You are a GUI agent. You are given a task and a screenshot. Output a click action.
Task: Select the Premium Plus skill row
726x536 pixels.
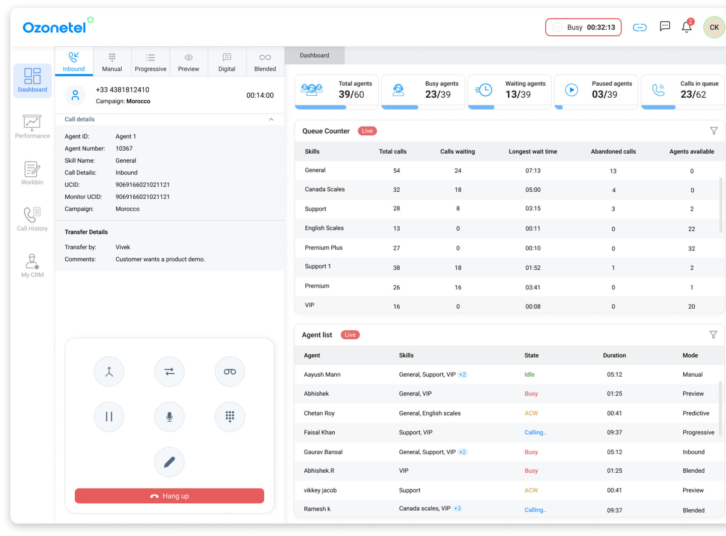pos(509,248)
